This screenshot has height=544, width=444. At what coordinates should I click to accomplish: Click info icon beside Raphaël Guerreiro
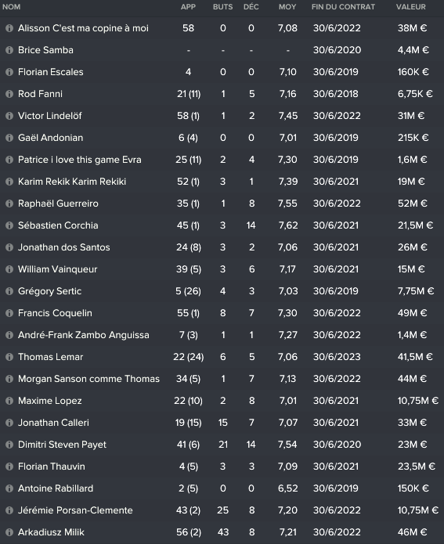click(x=9, y=204)
